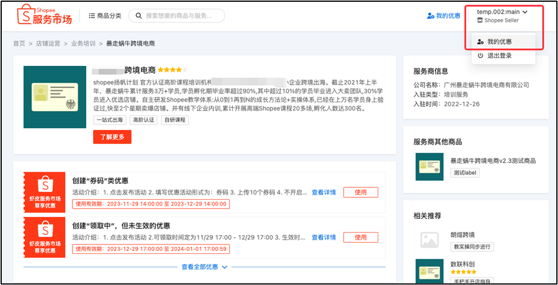Click the search magnifier icon

point(139,16)
